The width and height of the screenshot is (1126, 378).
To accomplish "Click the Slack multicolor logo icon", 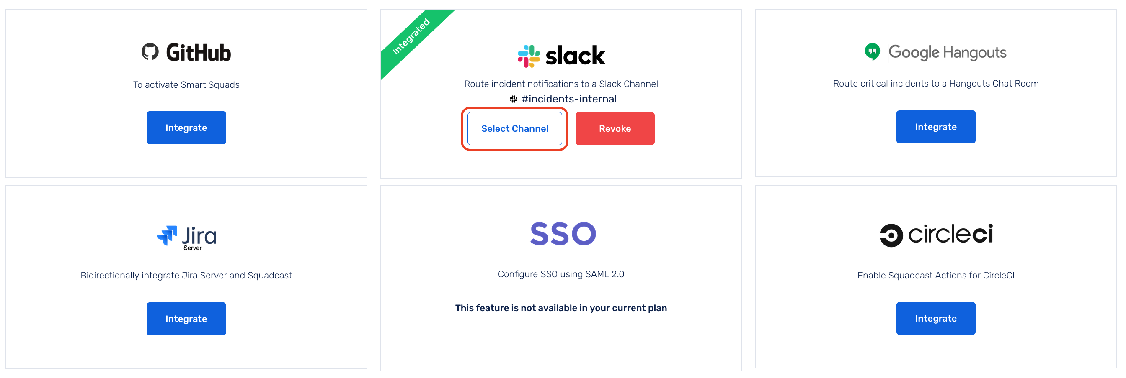I will pyautogui.click(x=529, y=56).
